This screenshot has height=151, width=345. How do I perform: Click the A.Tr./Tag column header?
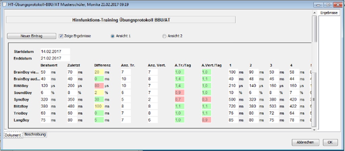coord(183,65)
